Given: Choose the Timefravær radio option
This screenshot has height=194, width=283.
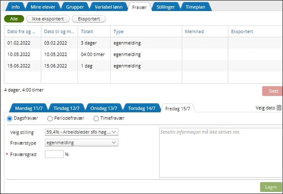Looking at the screenshot, I should [x=96, y=119].
